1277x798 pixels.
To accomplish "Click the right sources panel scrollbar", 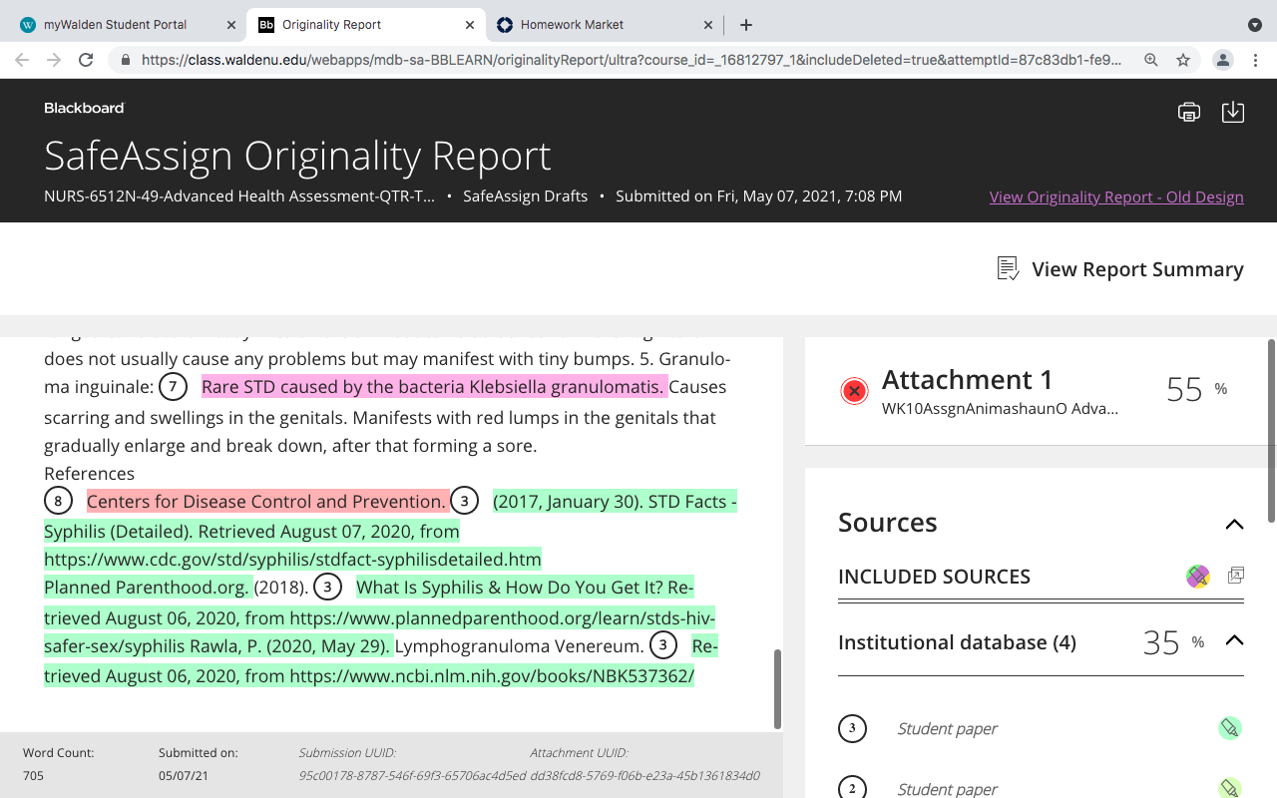I will (x=1271, y=429).
